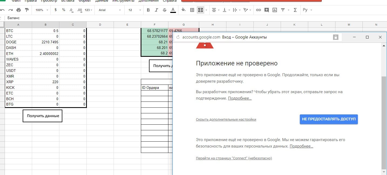Viewport: 387px width, 175px height.
Task: Open the 100% zoom dropdown
Action: click(42, 10)
